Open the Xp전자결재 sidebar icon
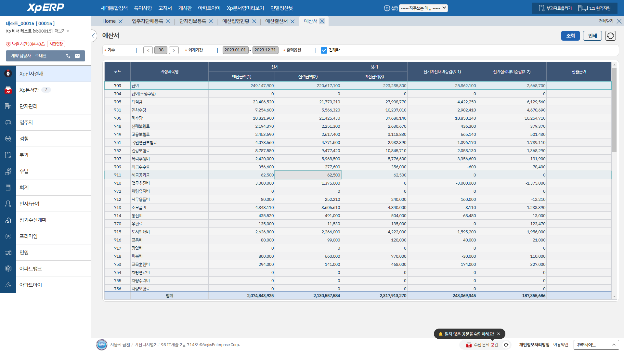Viewport: 624px width, 351px height. [x=8, y=74]
